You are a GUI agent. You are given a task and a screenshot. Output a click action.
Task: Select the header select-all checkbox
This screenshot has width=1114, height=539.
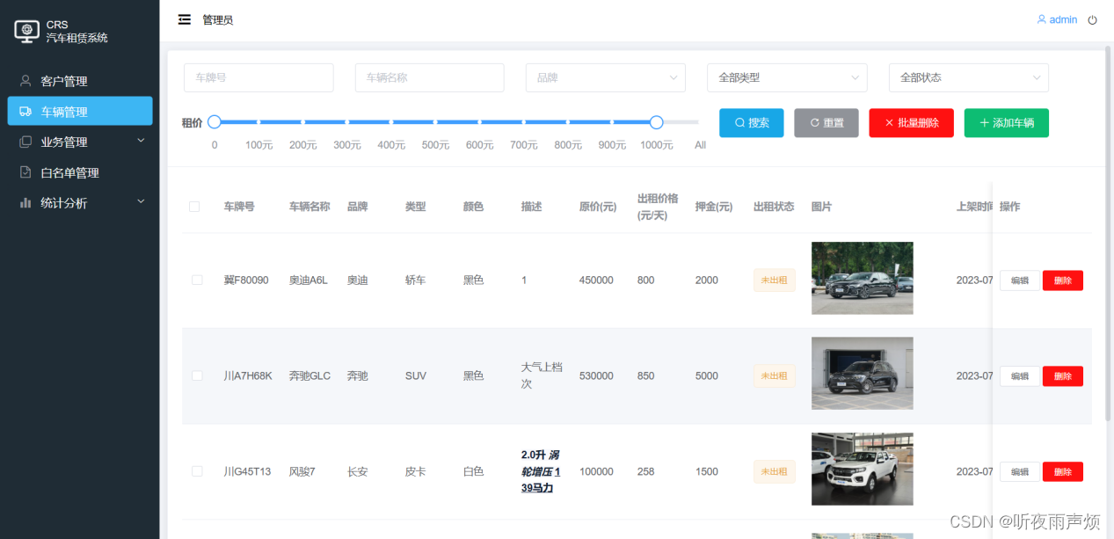click(x=194, y=207)
